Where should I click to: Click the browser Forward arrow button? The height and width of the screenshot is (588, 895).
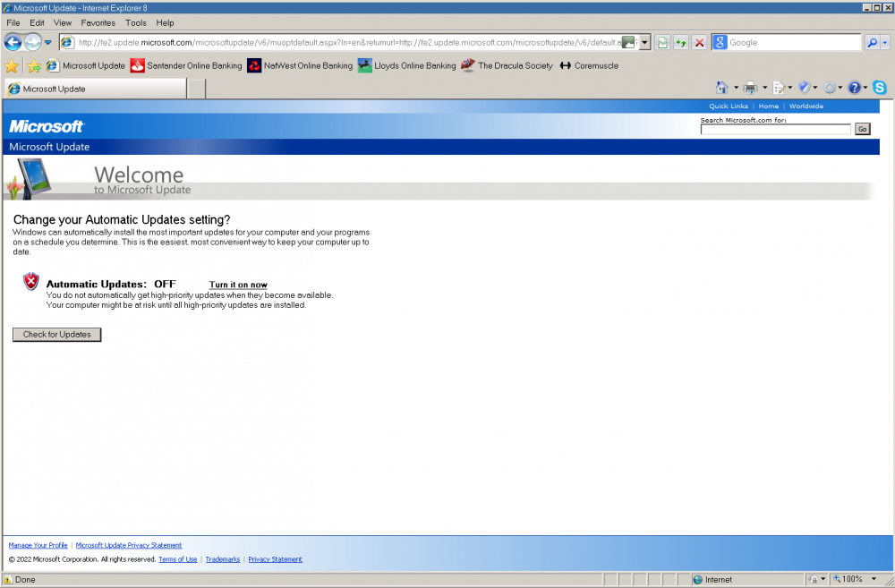click(32, 42)
